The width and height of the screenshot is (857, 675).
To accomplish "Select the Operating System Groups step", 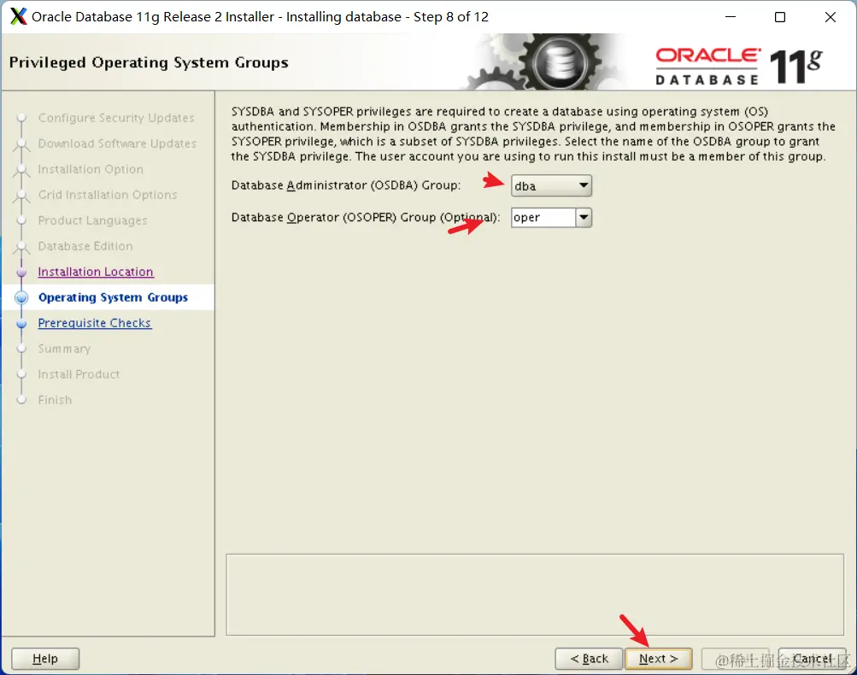I will (x=113, y=297).
